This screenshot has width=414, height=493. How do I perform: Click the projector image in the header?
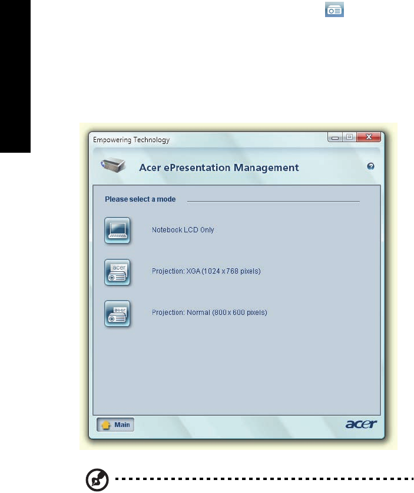pos(113,165)
